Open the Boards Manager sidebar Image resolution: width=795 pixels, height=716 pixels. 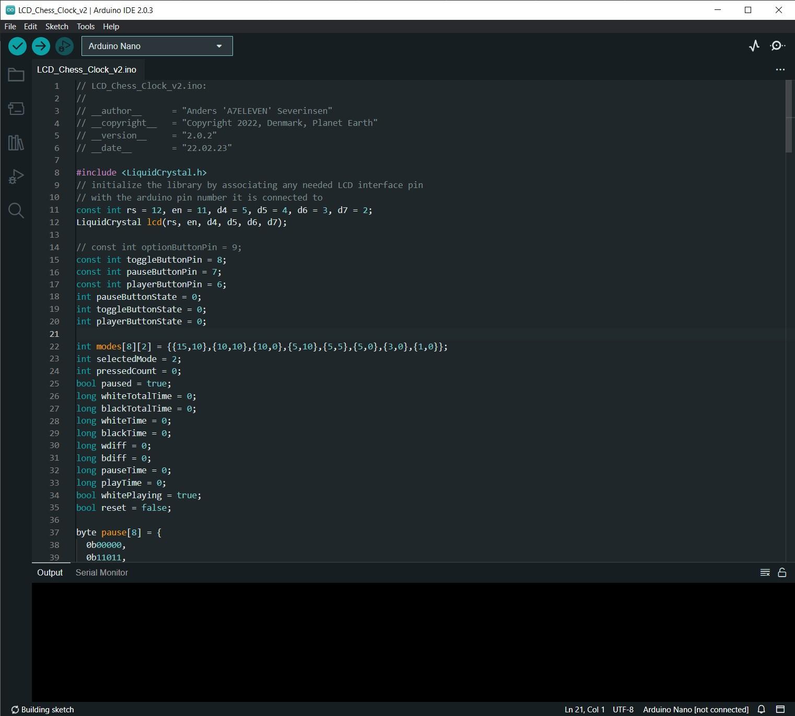point(16,109)
